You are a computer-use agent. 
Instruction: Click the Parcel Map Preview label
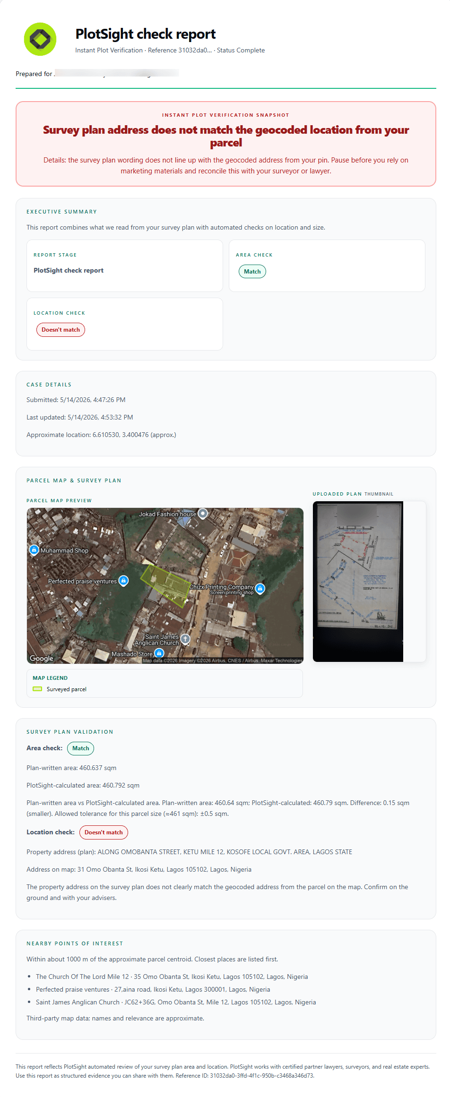point(59,500)
